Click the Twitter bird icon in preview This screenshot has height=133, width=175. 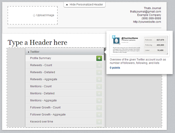(x=114, y=37)
